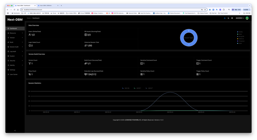Open the 超级管理员 user dropdown
This screenshot has width=257, height=140.
point(240,18)
